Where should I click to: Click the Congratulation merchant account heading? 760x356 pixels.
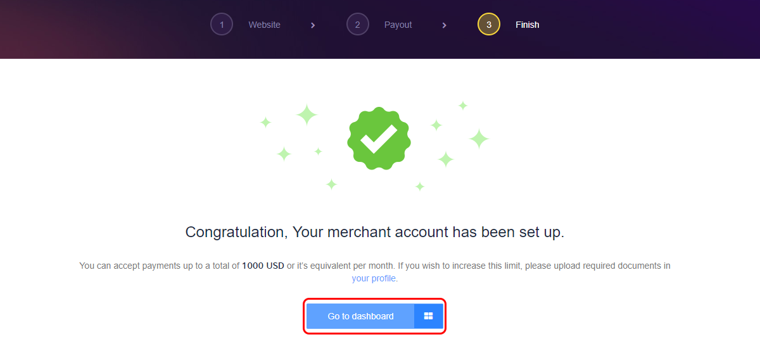click(x=375, y=232)
